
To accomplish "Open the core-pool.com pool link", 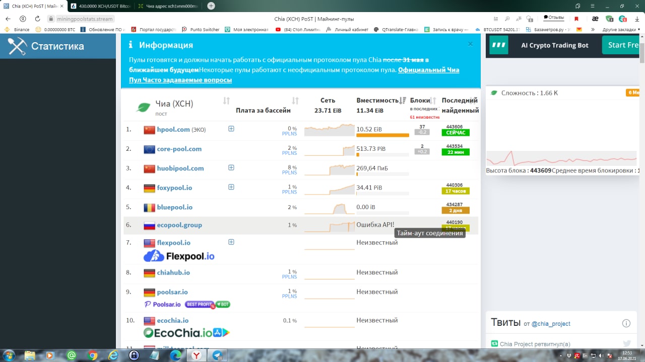I will tap(179, 149).
